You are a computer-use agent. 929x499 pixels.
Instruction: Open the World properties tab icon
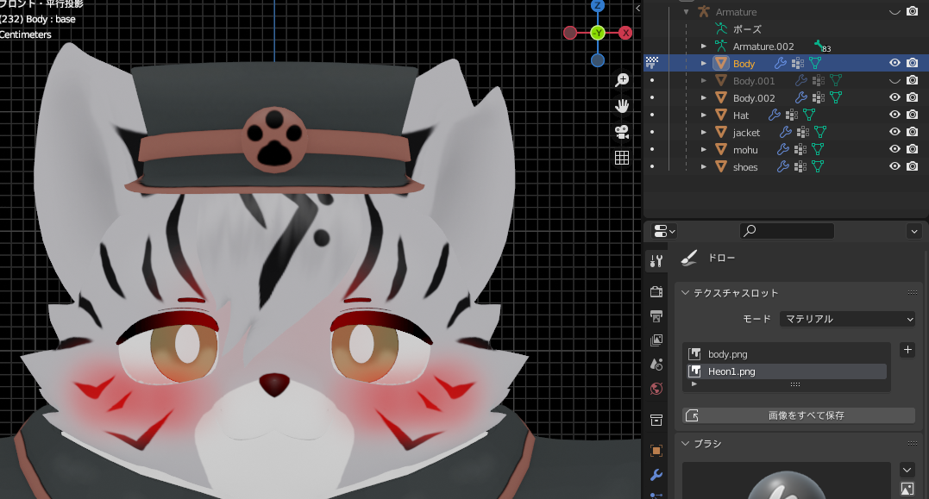coord(656,389)
